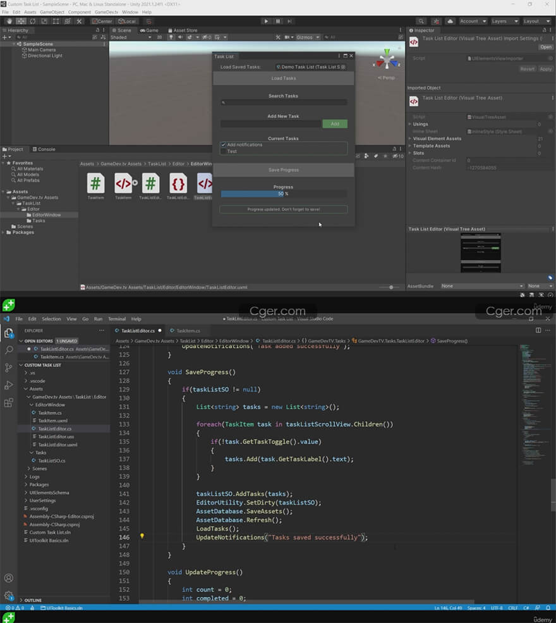Viewport: 556px width, 623px height.
Task: Open the Layout dropdown in Unity
Action: [x=535, y=21]
